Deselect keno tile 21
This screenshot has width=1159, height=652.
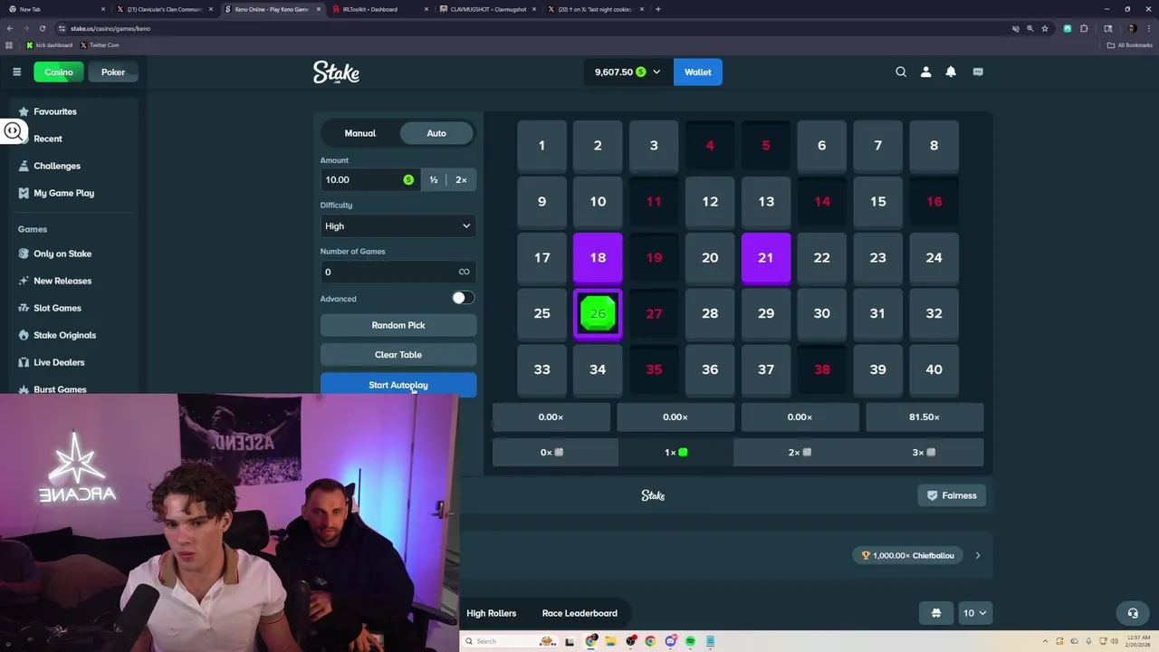[x=766, y=258]
